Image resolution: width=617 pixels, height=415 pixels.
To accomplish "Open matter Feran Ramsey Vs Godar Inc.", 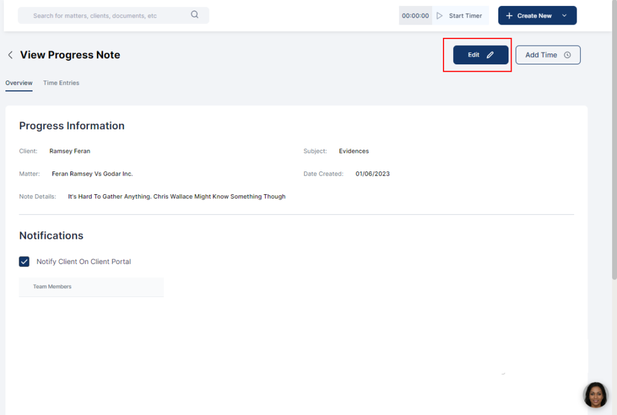I will pyautogui.click(x=92, y=174).
